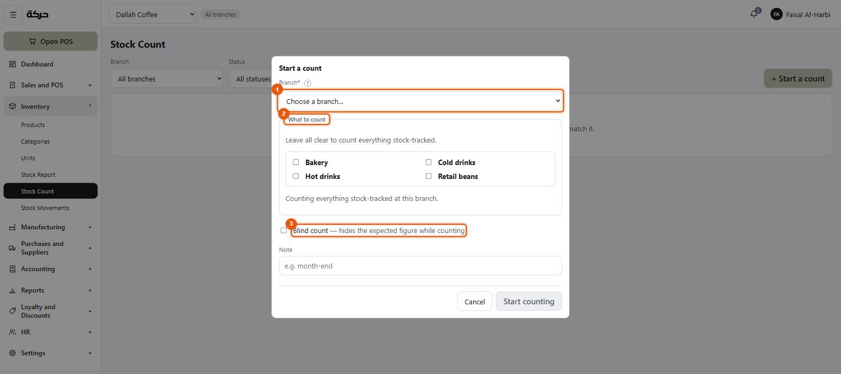Open the All statuses filter dropdown

point(250,79)
